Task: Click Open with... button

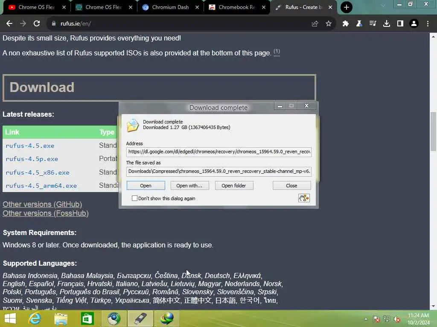Action: click(x=189, y=186)
